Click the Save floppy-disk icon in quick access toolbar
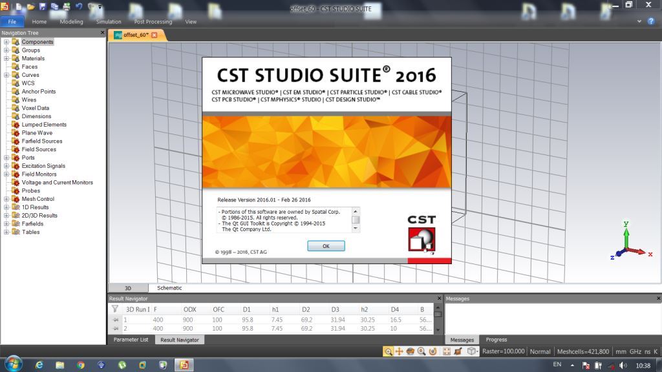Screen dimensions: 662x372 [x=43, y=6]
